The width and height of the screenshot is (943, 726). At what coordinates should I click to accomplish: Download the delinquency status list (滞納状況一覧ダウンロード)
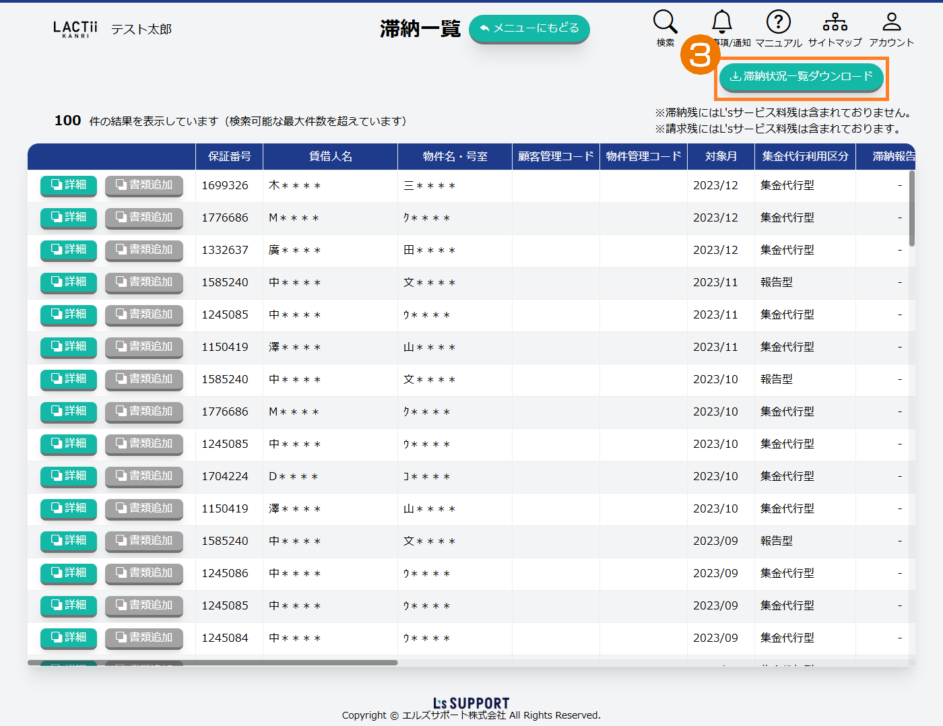tap(801, 77)
